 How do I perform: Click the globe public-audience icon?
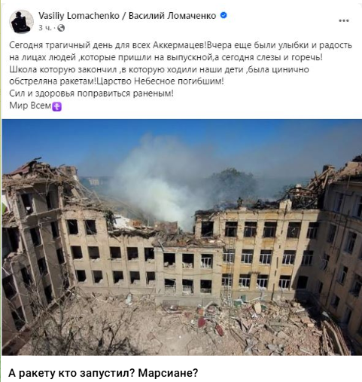pos(61,28)
